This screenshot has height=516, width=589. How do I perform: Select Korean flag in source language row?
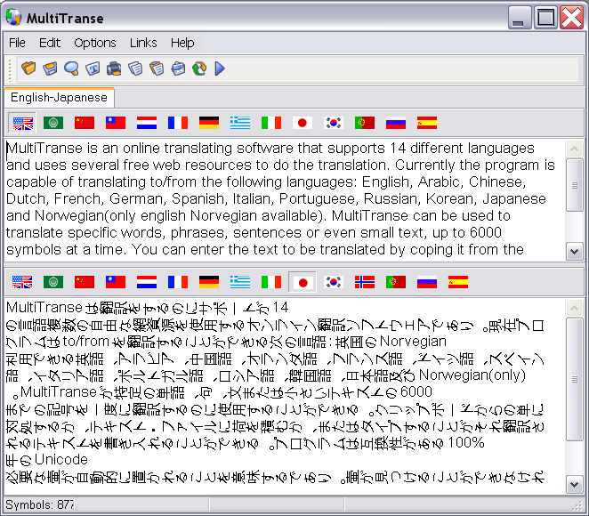click(333, 123)
